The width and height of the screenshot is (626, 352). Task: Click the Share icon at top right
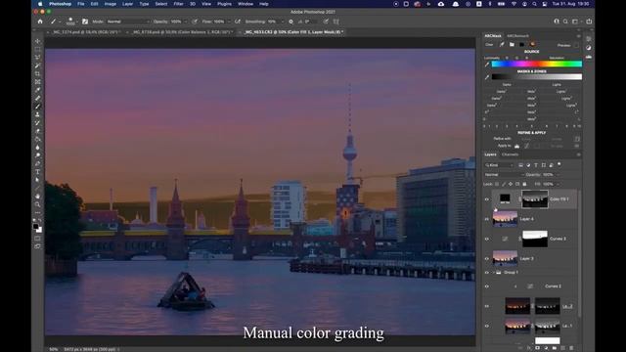(x=589, y=22)
